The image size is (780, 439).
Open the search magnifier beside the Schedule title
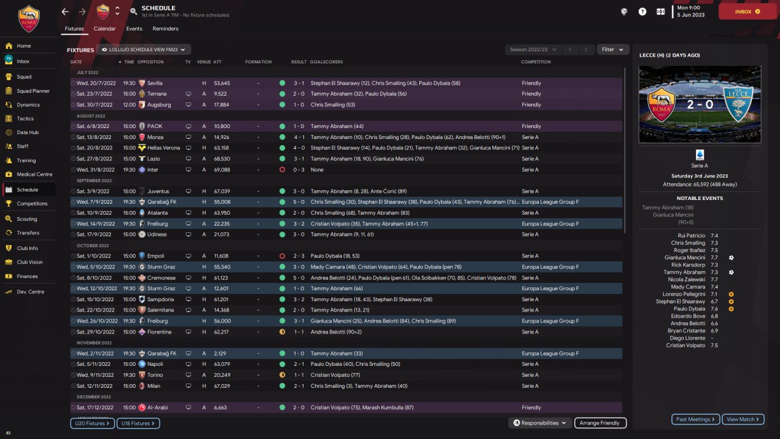click(x=133, y=12)
